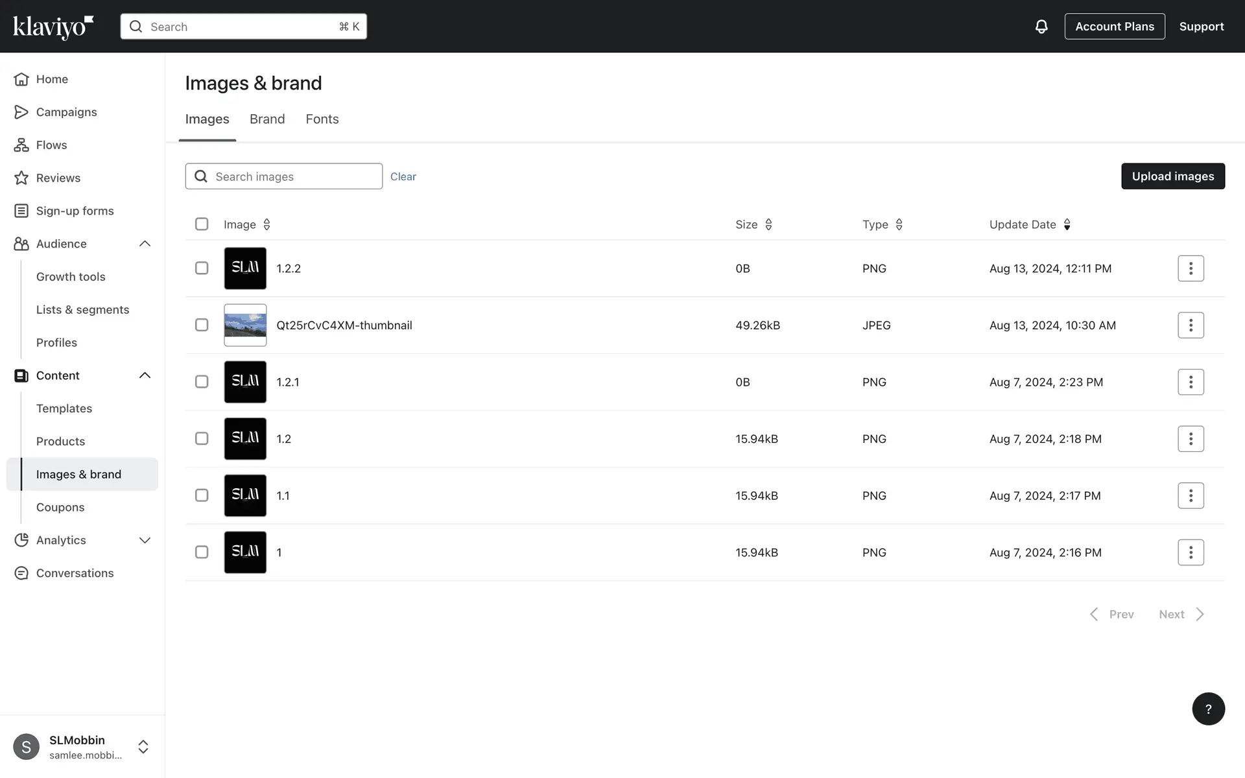Screen dimensions: 1245x778
Task: Select checkbox for image 1.2.1
Action: point(202,382)
